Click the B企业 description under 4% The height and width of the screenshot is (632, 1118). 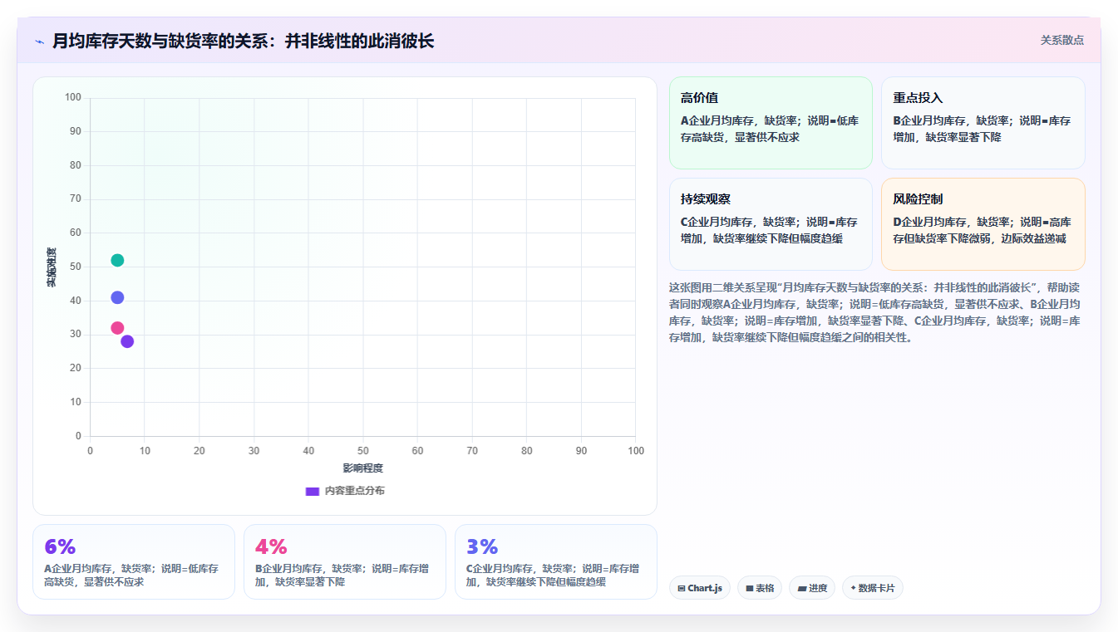pyautogui.click(x=342, y=576)
